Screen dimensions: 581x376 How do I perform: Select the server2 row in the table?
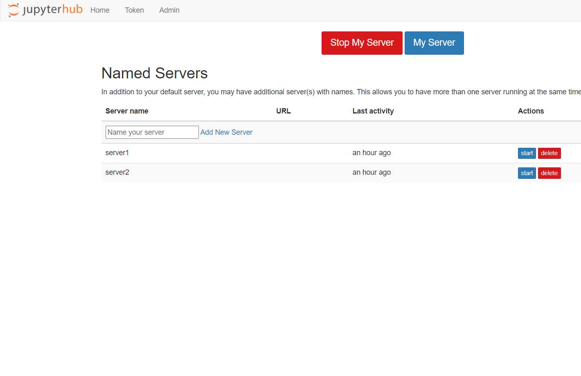coord(245,172)
